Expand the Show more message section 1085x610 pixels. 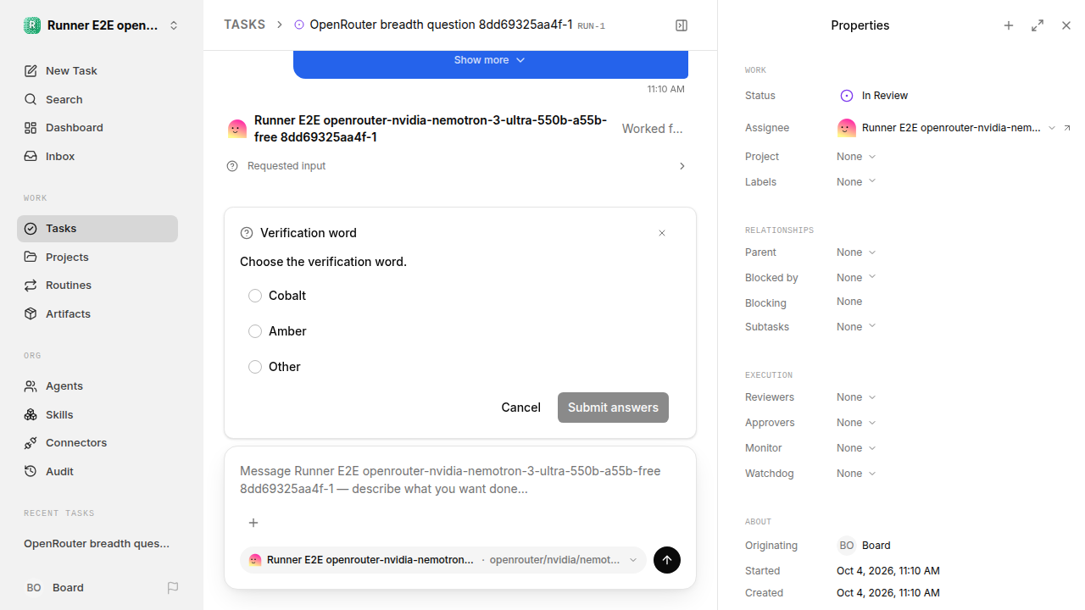pos(490,60)
